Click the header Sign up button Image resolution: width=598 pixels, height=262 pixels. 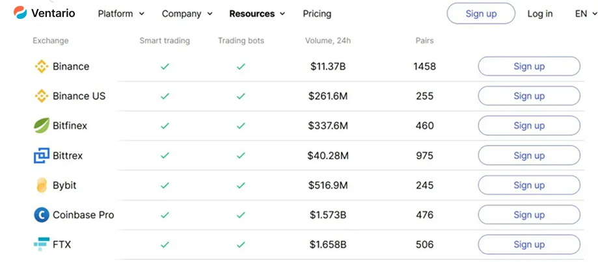coord(481,14)
